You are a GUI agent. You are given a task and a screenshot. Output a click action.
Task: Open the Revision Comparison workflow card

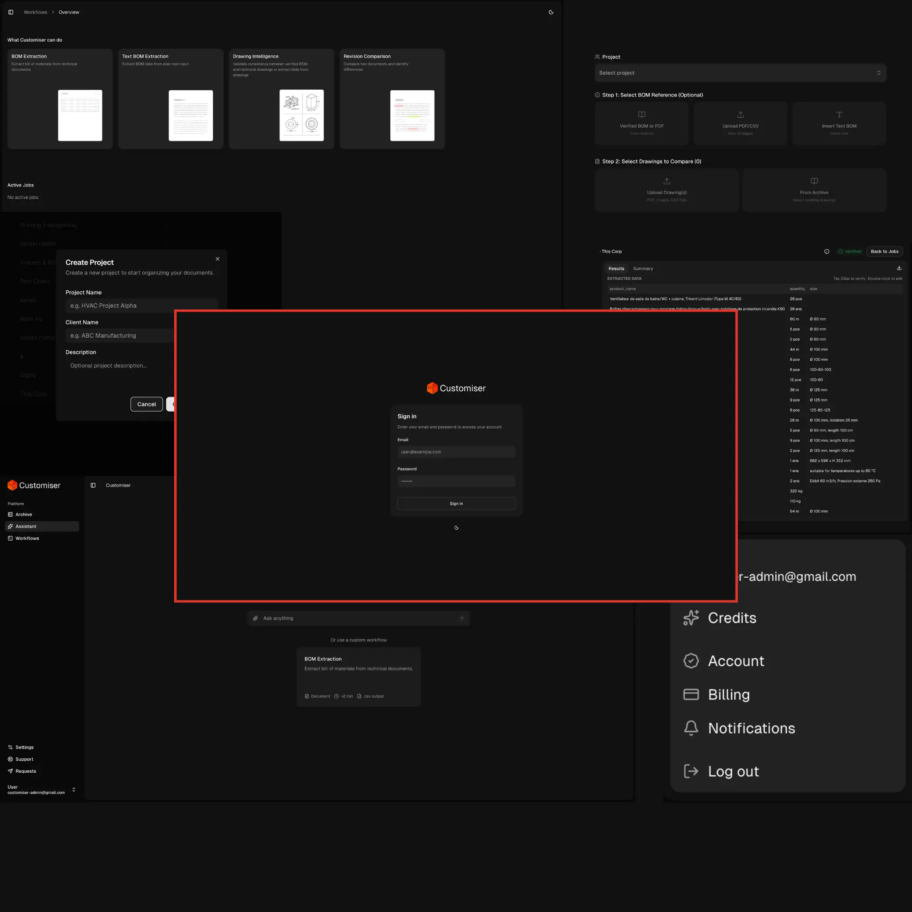click(392, 99)
